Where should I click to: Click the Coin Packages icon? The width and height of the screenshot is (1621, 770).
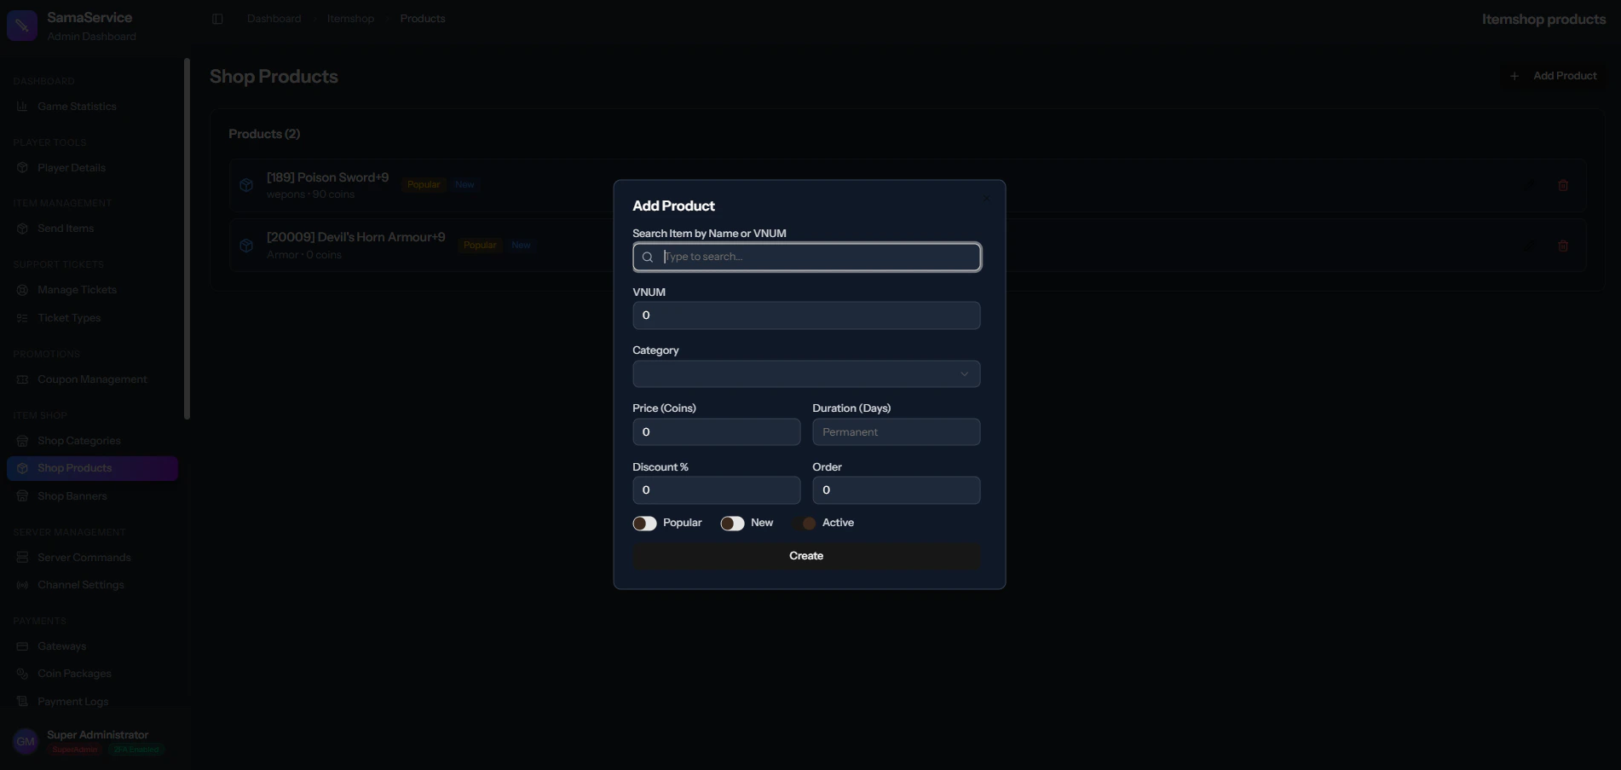pyautogui.click(x=22, y=674)
